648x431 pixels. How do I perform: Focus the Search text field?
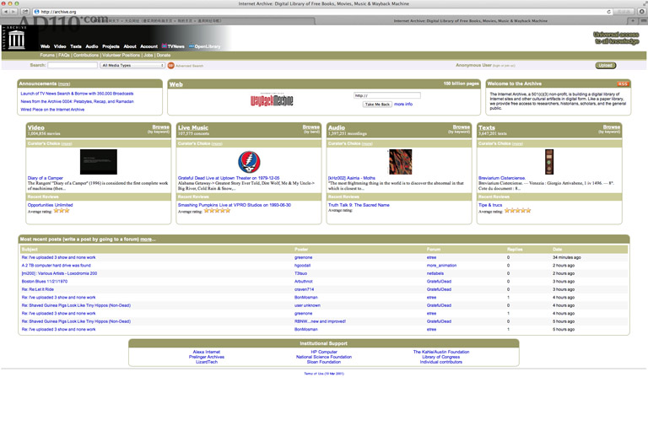pos(73,65)
